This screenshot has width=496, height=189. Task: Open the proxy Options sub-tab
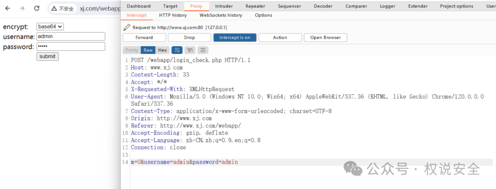pyautogui.click(x=263, y=15)
